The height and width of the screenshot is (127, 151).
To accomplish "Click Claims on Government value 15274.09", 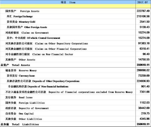I will [x=144, y=33].
